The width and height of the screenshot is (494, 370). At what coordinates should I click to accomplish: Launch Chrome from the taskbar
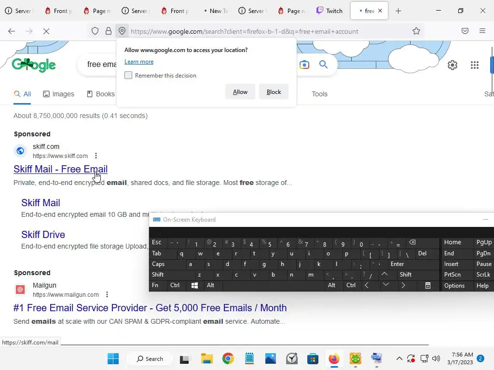[228, 358]
